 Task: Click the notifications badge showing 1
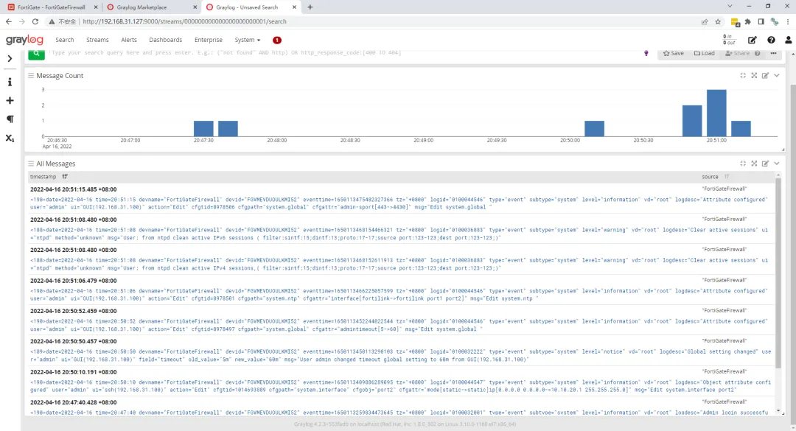pos(276,40)
